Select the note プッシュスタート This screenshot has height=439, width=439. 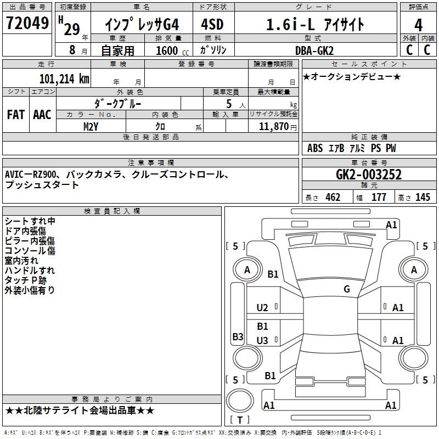tap(42, 185)
